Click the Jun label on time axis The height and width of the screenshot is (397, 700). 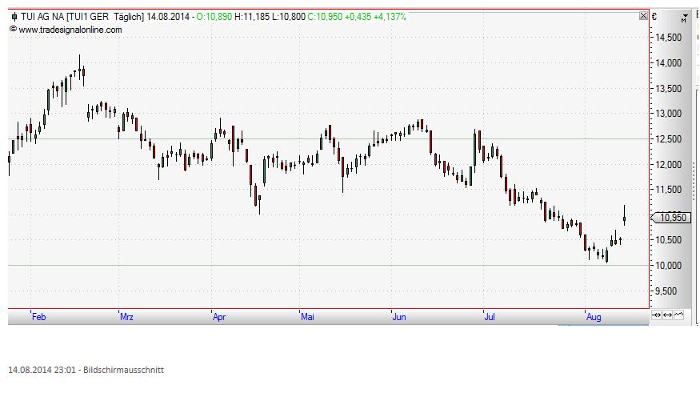pyautogui.click(x=399, y=317)
